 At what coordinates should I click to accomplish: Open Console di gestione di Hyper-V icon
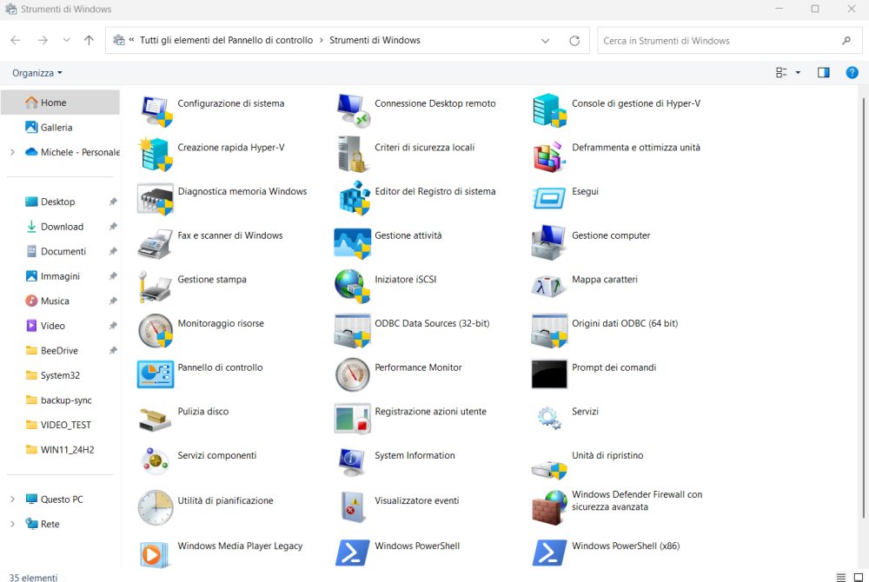[550, 110]
